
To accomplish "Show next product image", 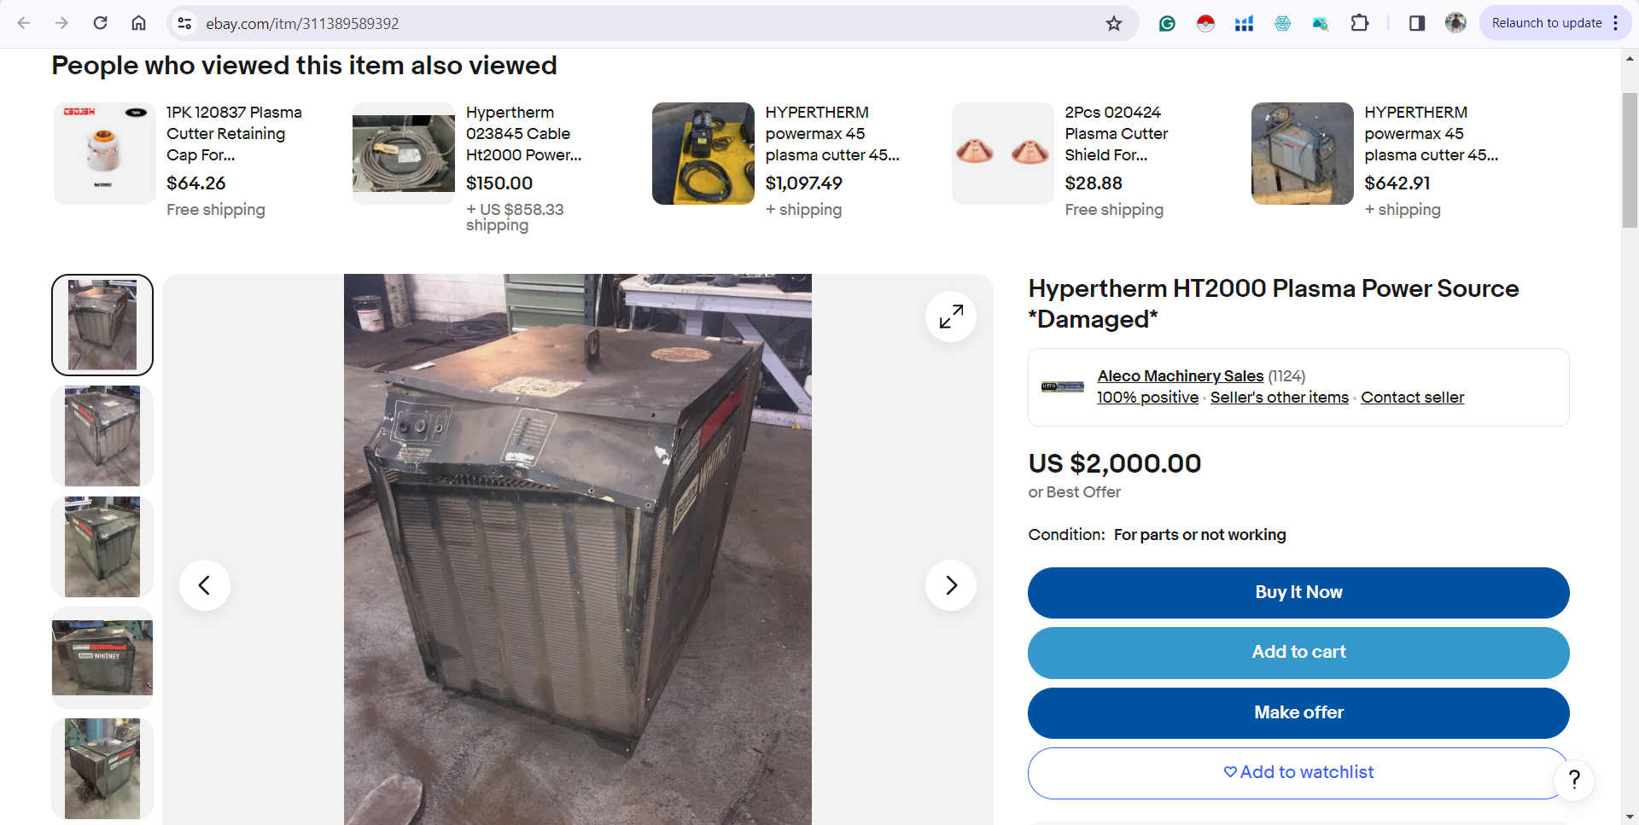I will coord(951,585).
